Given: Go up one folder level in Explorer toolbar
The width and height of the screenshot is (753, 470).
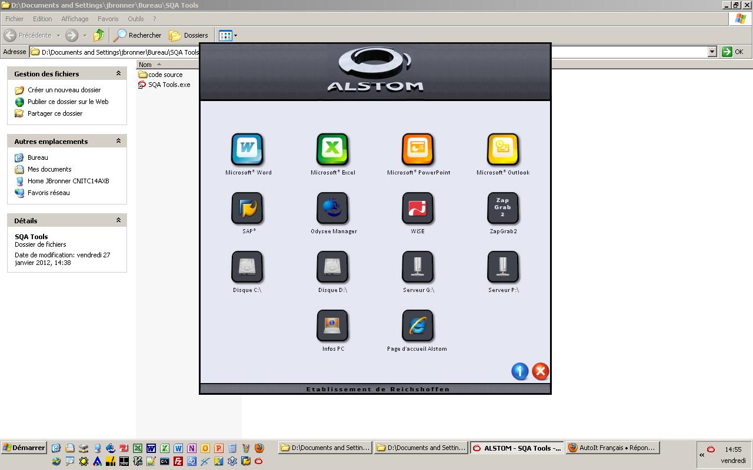Looking at the screenshot, I should click(99, 35).
